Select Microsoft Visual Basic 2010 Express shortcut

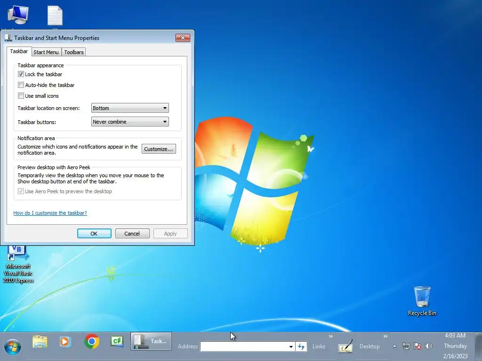pos(18,264)
